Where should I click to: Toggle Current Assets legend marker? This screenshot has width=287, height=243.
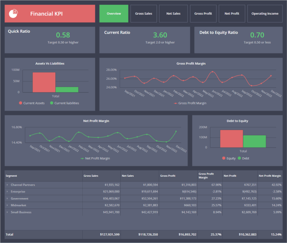(20, 103)
